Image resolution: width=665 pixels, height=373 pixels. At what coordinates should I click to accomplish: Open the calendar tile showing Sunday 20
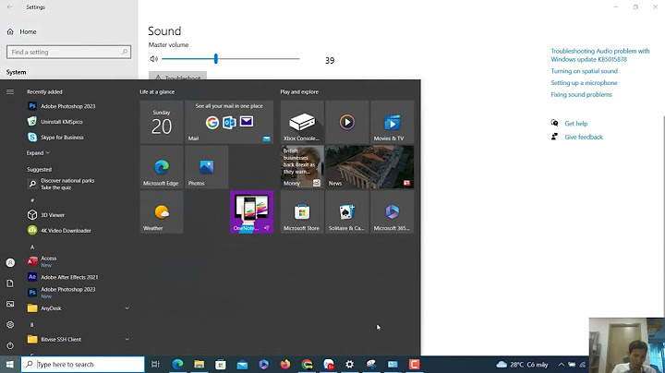click(162, 122)
